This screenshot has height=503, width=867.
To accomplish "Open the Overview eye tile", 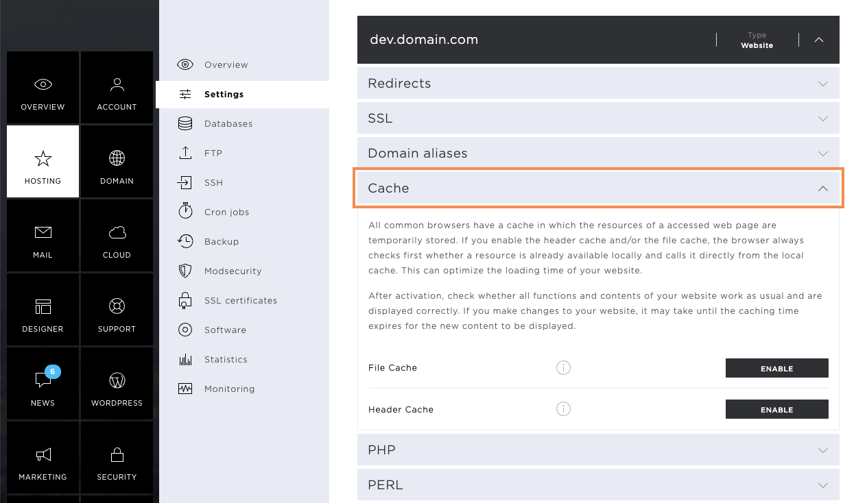I will coord(43,88).
